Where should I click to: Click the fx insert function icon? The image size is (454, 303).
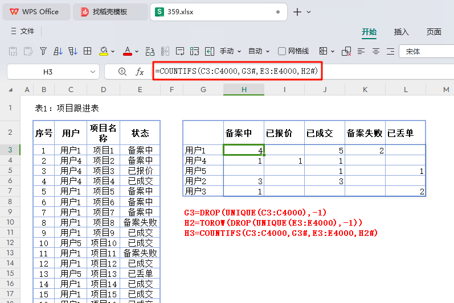(x=140, y=72)
